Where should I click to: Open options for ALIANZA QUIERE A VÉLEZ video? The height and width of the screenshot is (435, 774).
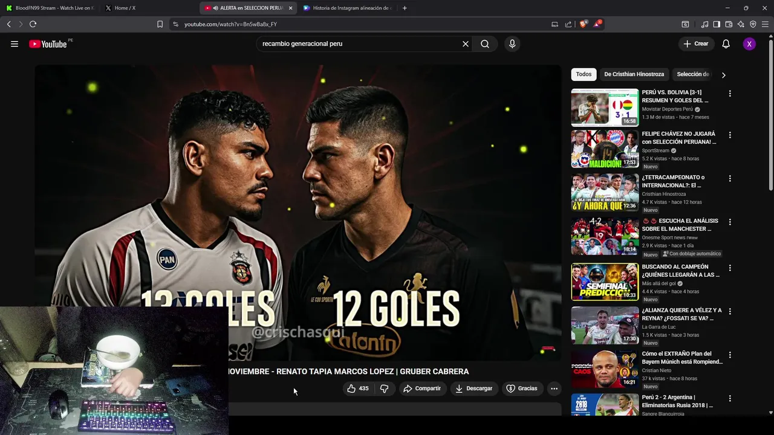pyautogui.click(x=730, y=311)
